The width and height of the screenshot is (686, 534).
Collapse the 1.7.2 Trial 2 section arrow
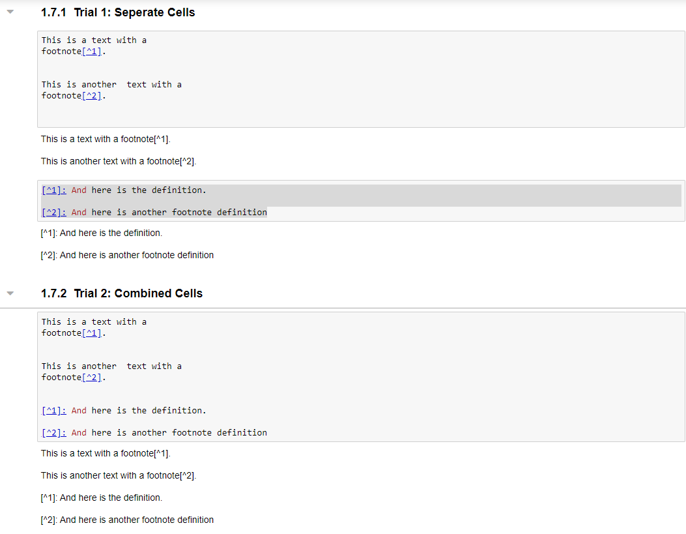click(x=10, y=293)
